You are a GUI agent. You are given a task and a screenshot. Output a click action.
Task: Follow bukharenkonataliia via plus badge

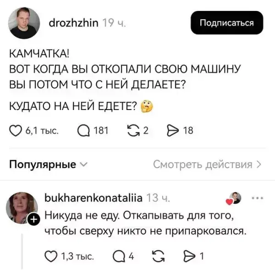(32, 222)
